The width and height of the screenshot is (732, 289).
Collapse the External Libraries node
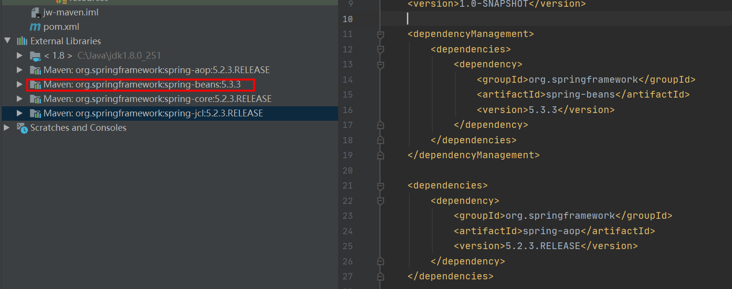pyautogui.click(x=7, y=41)
